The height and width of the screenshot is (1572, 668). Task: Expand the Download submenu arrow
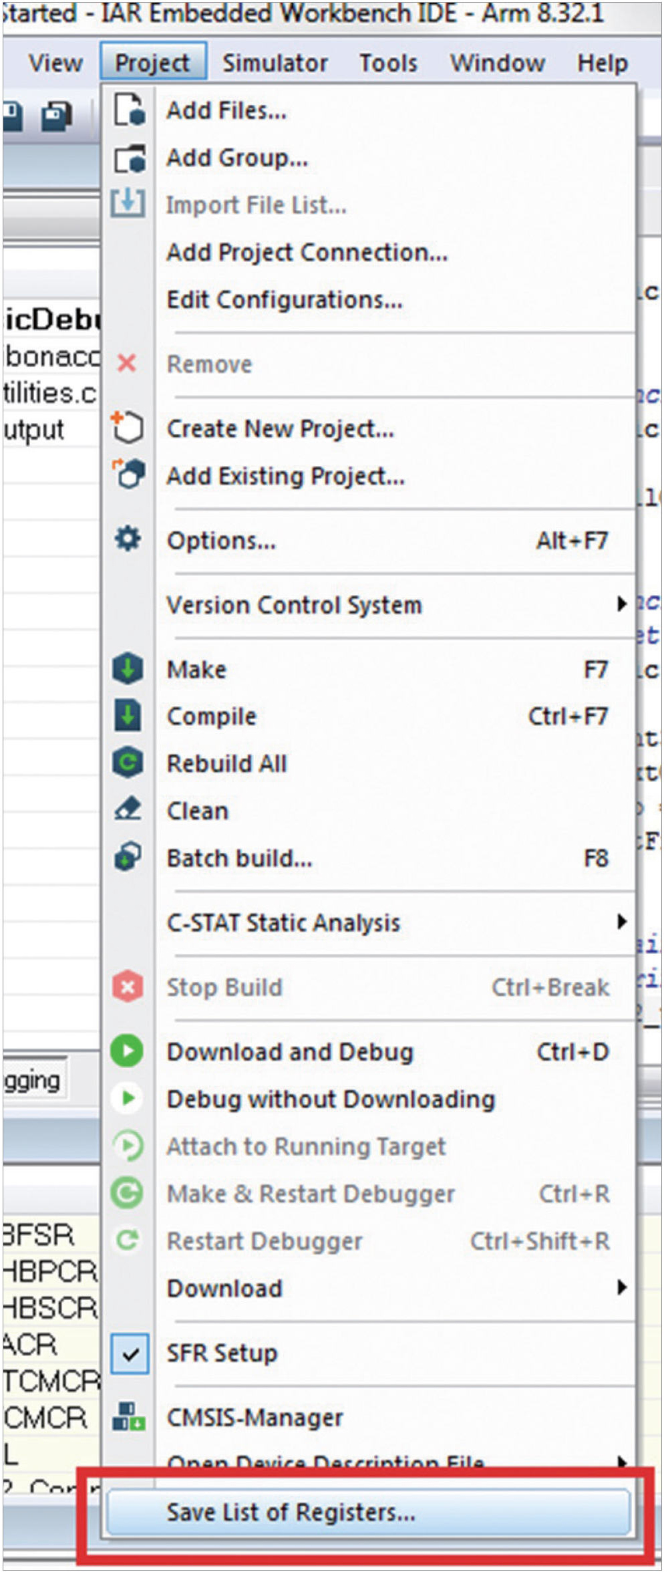(621, 1287)
